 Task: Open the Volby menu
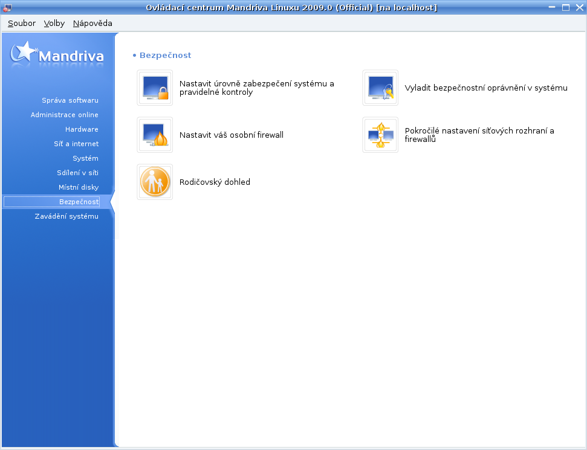(x=54, y=23)
